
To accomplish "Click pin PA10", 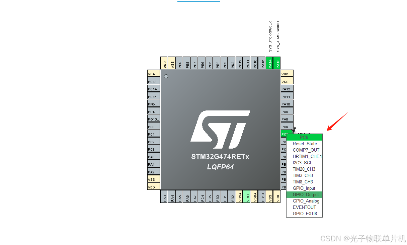I will coord(287,104).
